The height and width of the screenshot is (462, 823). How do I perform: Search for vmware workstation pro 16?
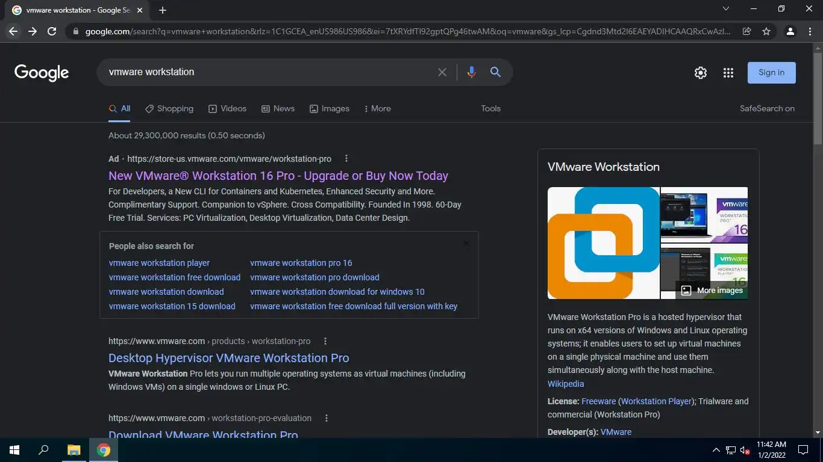coord(301,263)
